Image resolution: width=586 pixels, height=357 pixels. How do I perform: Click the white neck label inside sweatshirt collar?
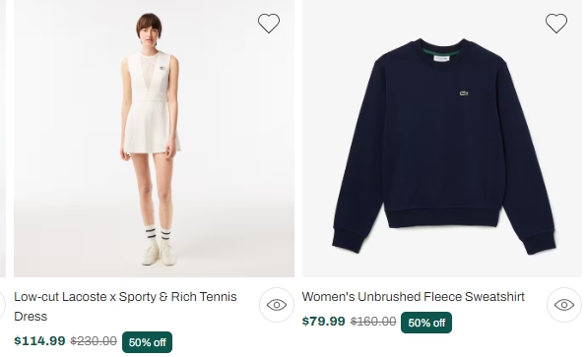click(442, 59)
